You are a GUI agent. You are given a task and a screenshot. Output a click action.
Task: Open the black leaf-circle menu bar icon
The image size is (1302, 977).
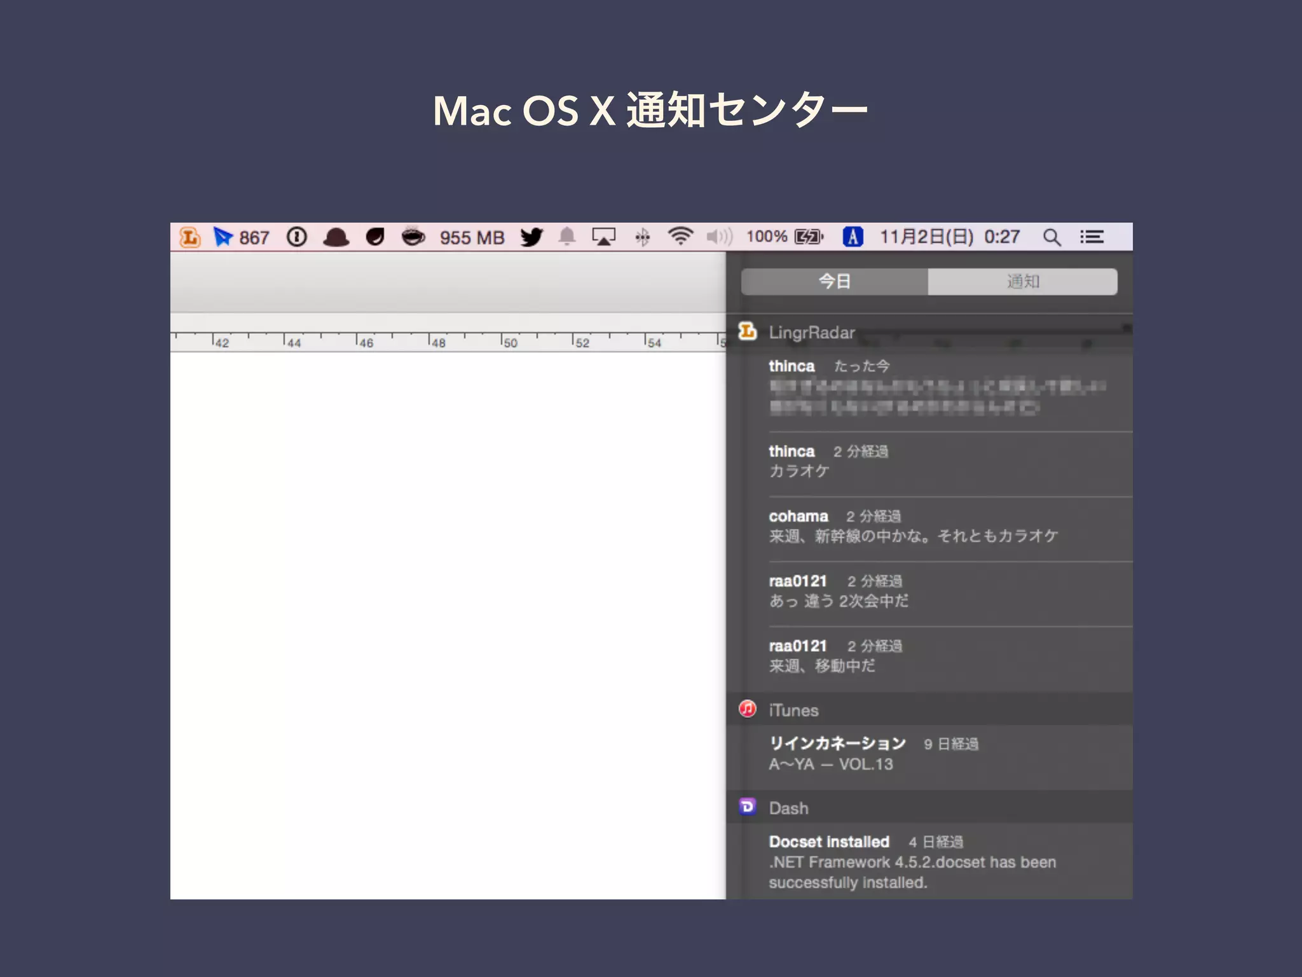tap(375, 237)
